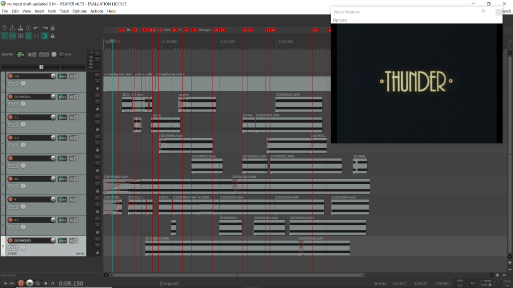Click the undo arrow icon
513x288 pixels.
(36, 28)
